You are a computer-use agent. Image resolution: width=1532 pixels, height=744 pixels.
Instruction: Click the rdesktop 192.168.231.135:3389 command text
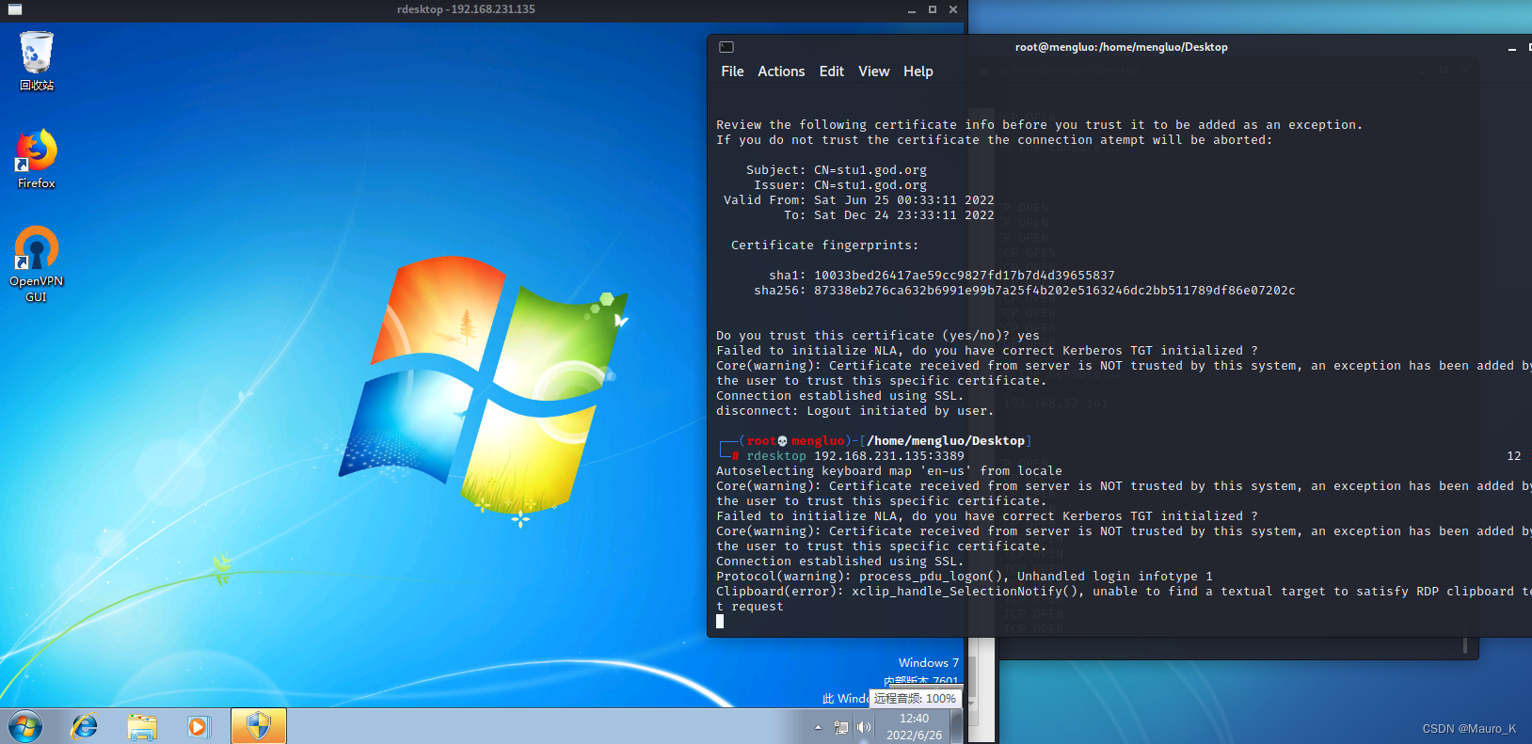coord(855,456)
